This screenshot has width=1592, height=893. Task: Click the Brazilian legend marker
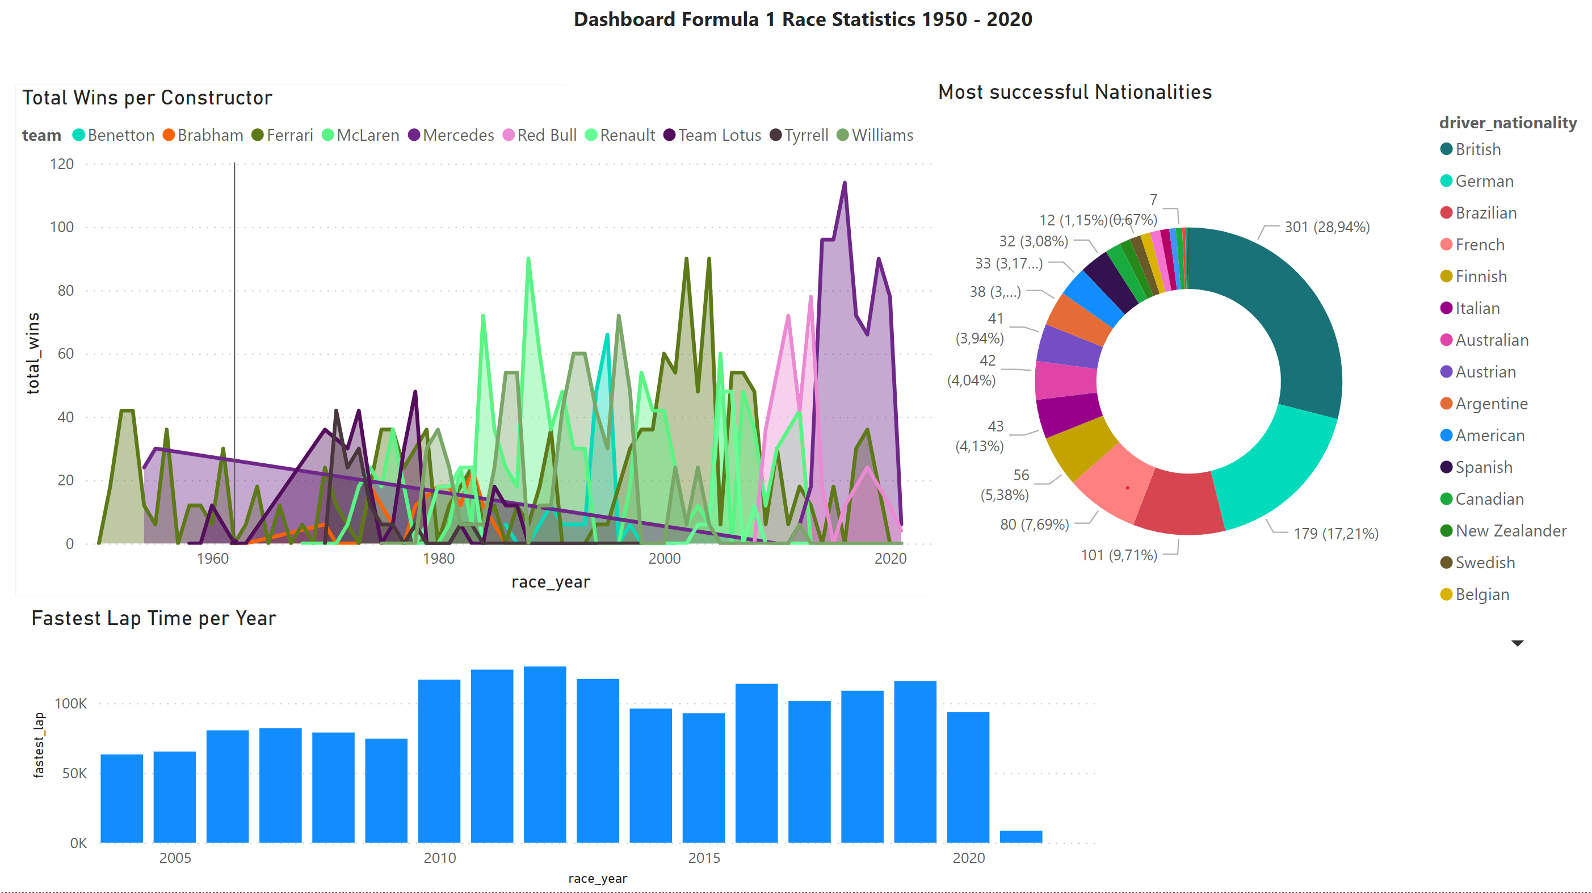point(1446,213)
